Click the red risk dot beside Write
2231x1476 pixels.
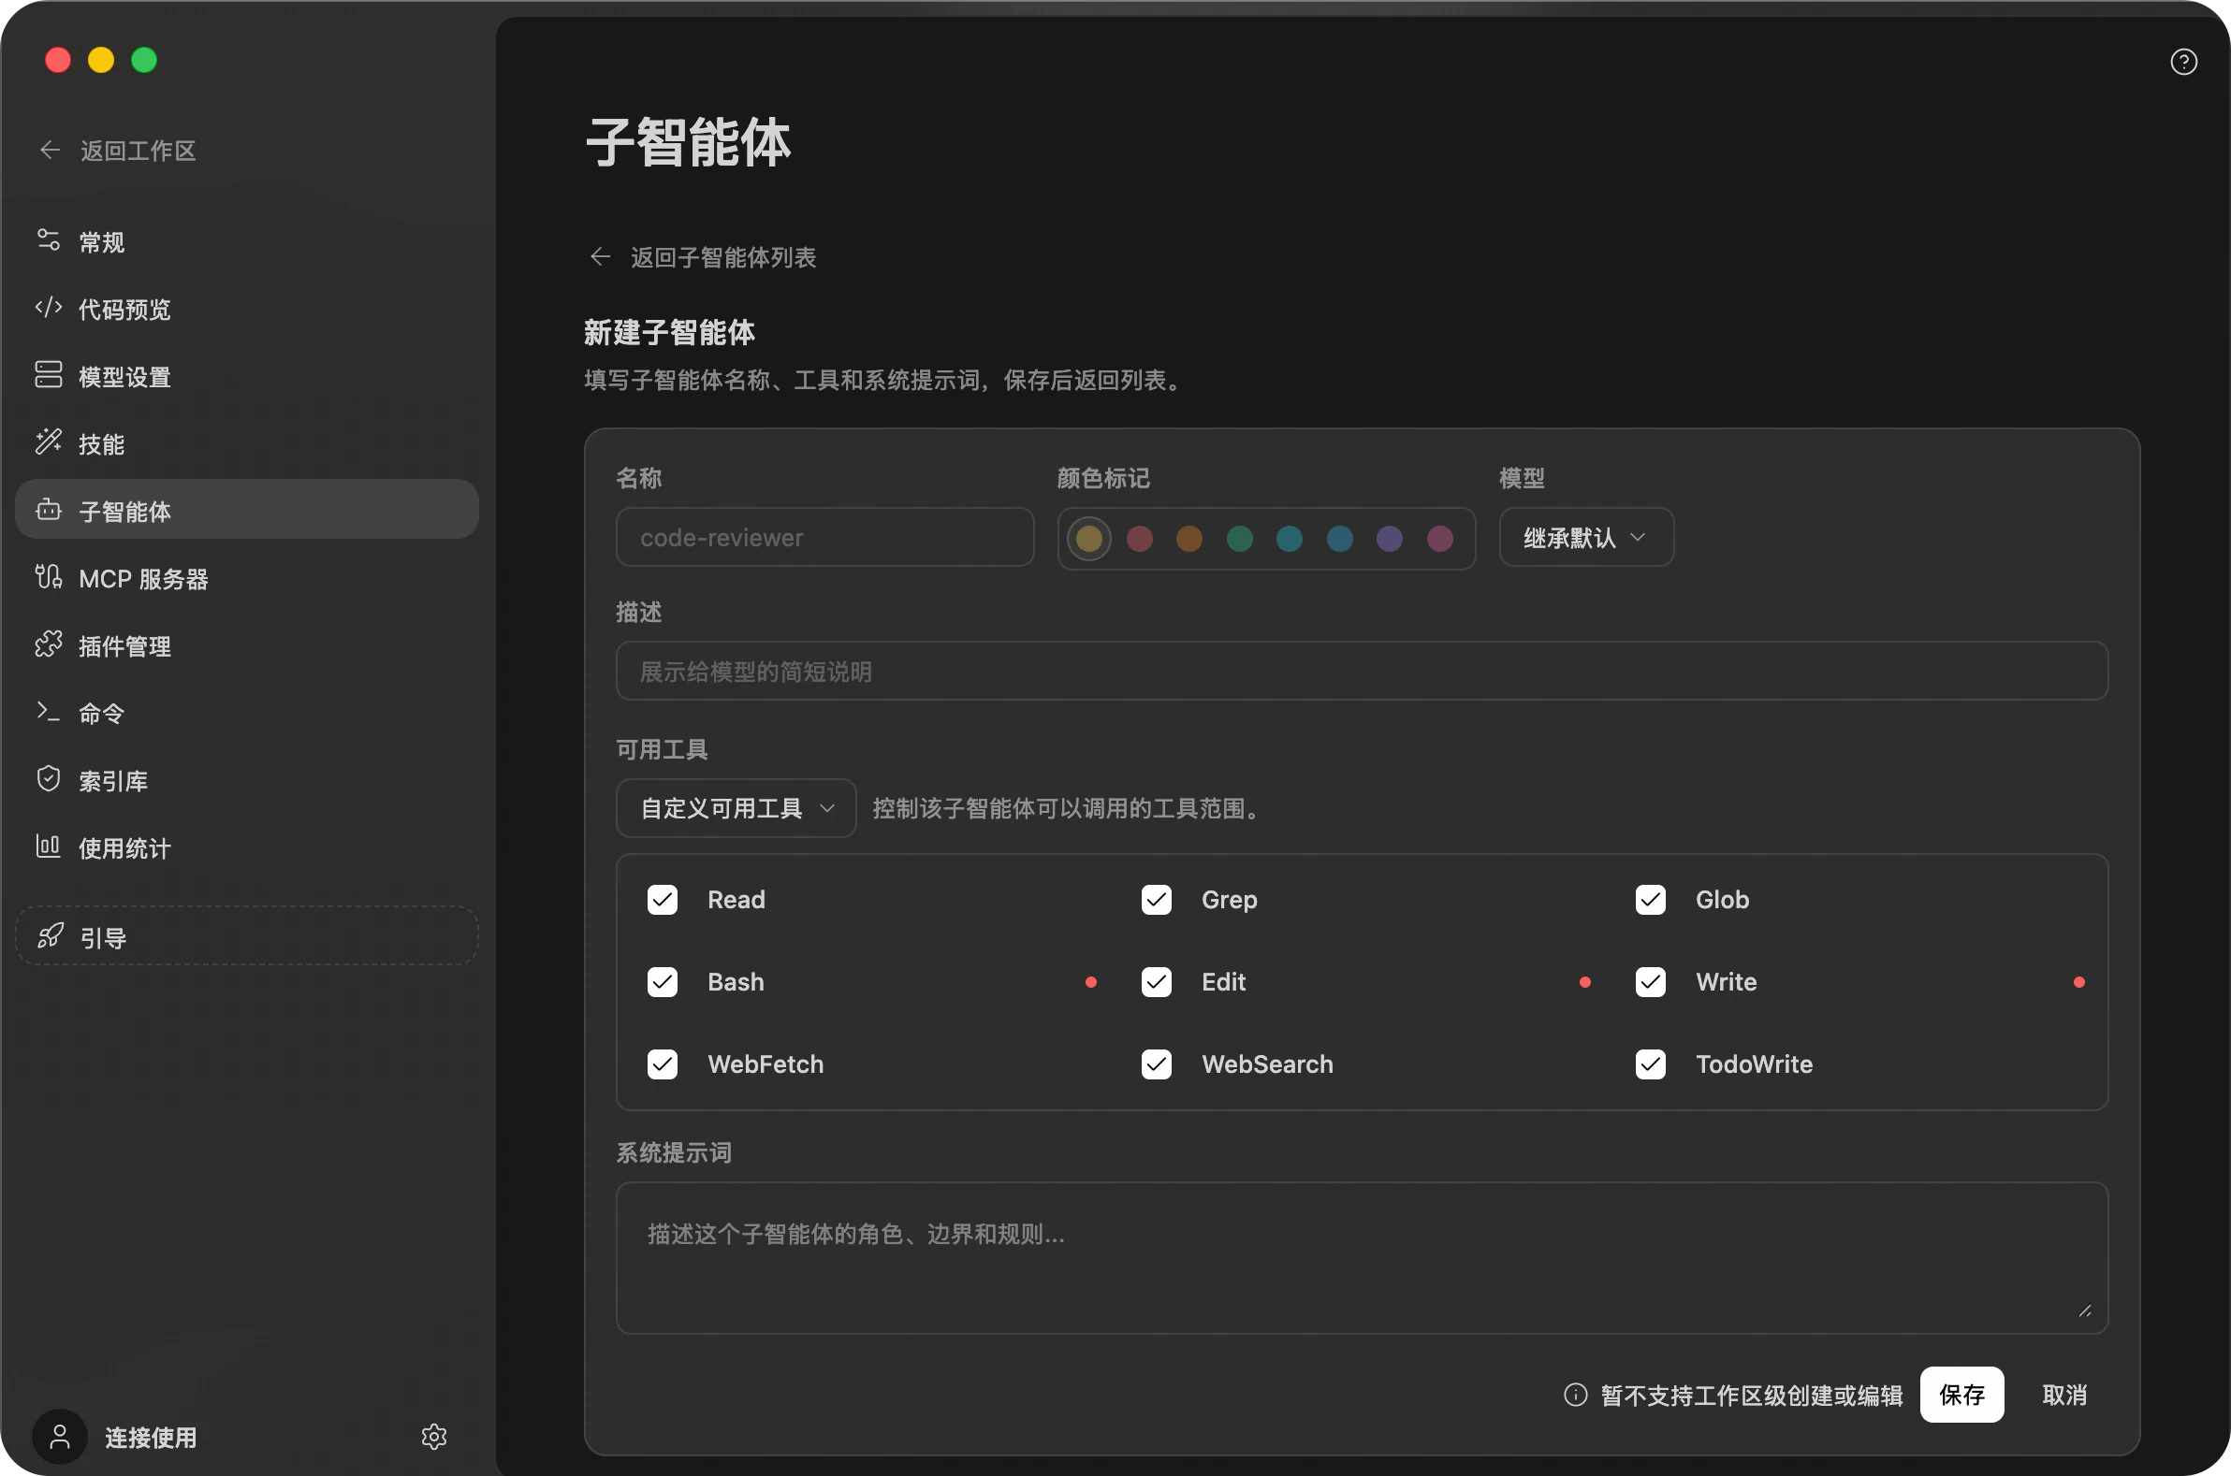coord(2079,983)
